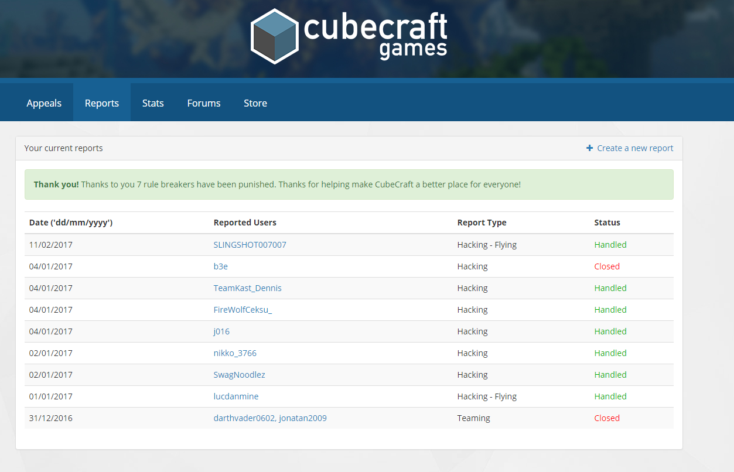This screenshot has height=472, width=734.
Task: Click Handled status for TeamKast_Dennis
Action: [x=610, y=288]
